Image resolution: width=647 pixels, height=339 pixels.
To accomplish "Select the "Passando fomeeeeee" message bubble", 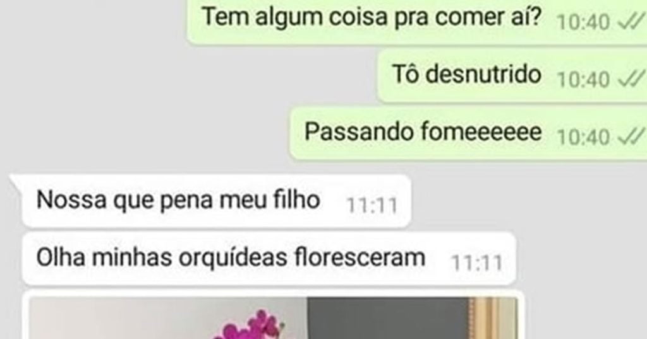I will tap(468, 133).
